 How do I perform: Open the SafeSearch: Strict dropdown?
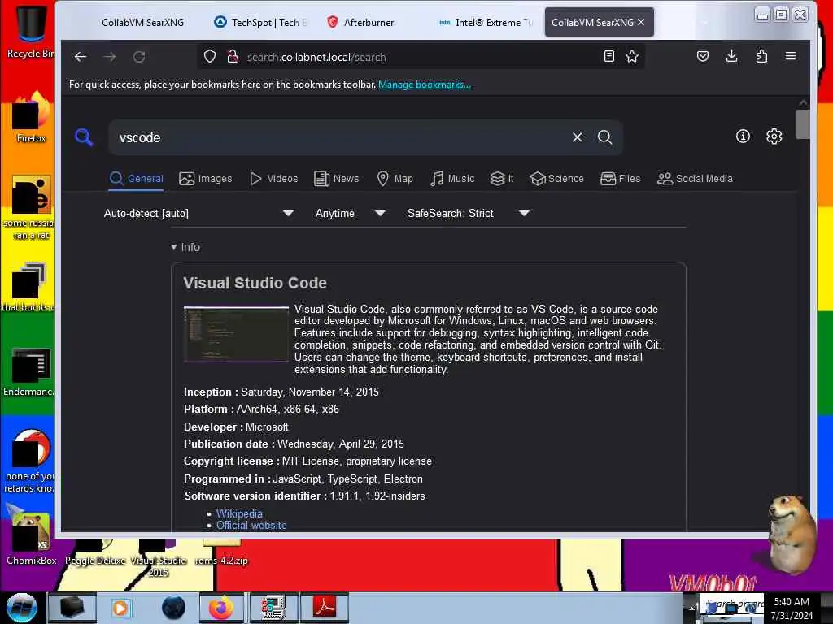[469, 214]
